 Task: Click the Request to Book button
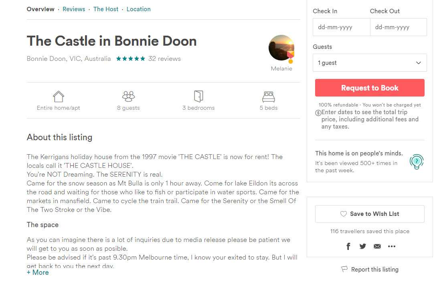369,87
